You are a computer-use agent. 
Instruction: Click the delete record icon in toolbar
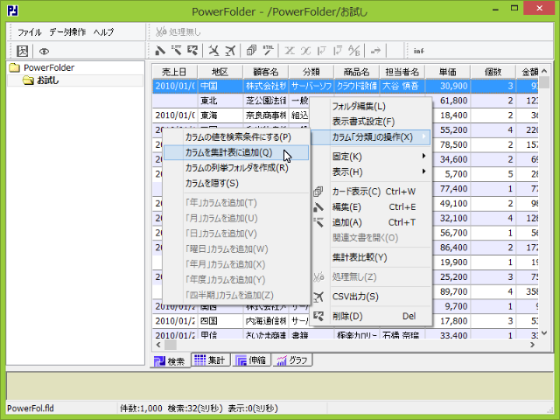click(192, 51)
